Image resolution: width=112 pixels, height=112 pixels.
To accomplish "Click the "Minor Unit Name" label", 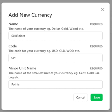I will tap(22, 68).
